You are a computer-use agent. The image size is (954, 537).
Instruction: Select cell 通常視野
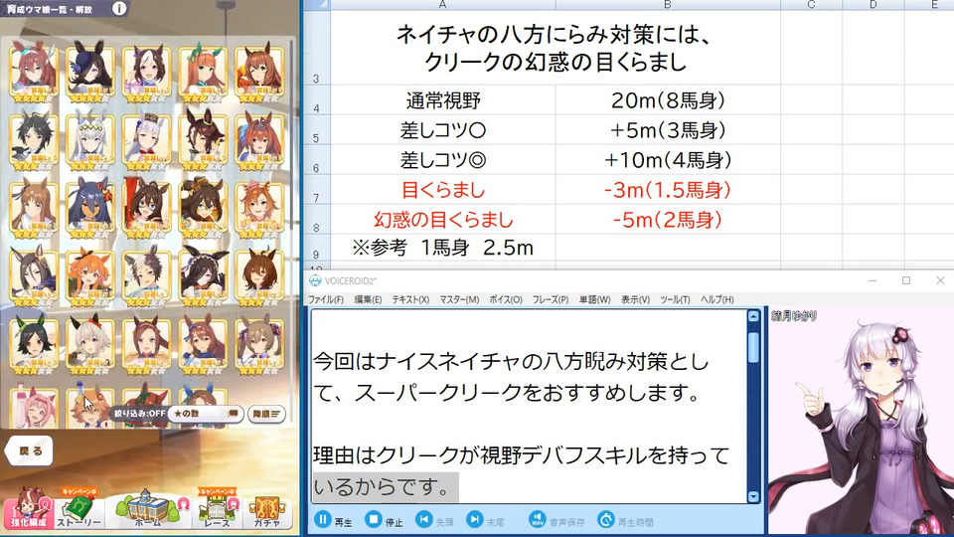(443, 100)
